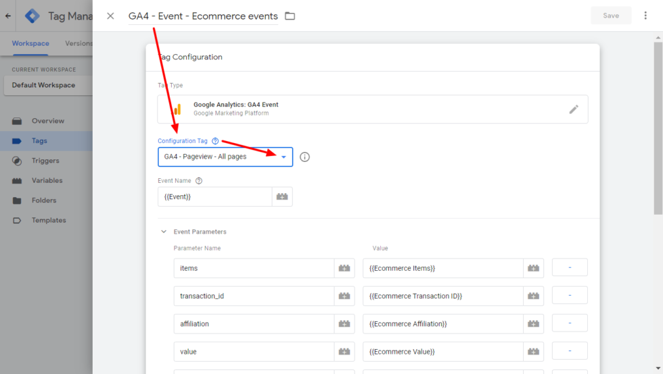The image size is (663, 374).
Task: Select Default Workspace
Action: click(x=48, y=85)
